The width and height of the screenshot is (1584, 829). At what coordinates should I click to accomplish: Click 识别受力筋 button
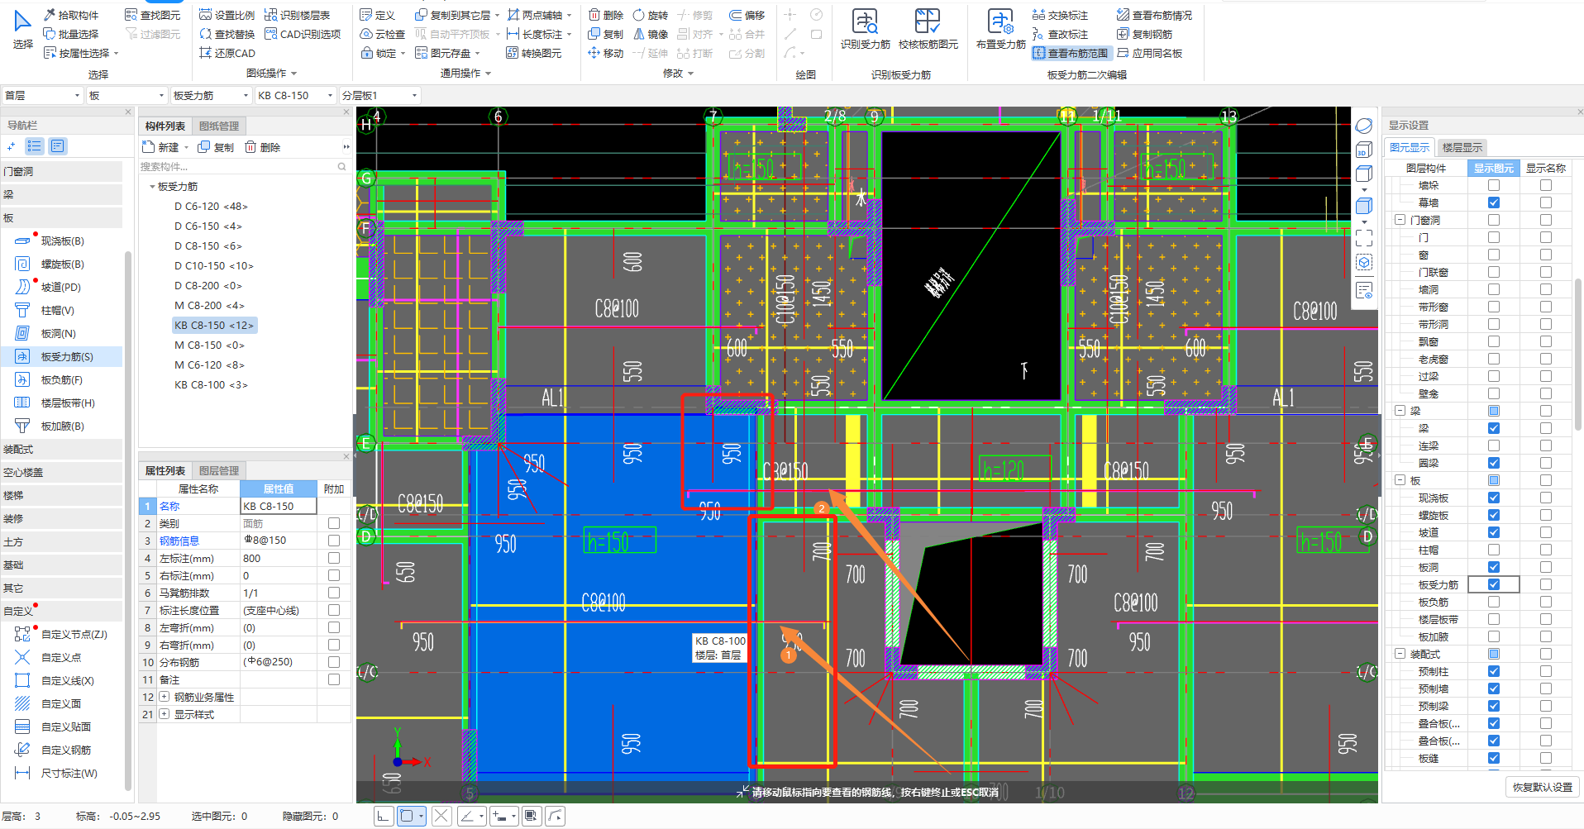tap(866, 29)
